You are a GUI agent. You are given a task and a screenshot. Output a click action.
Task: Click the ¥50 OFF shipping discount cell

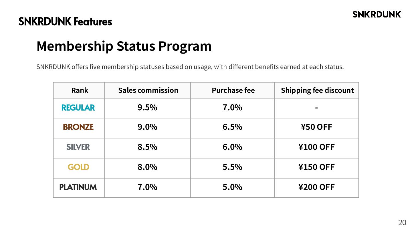(x=316, y=127)
